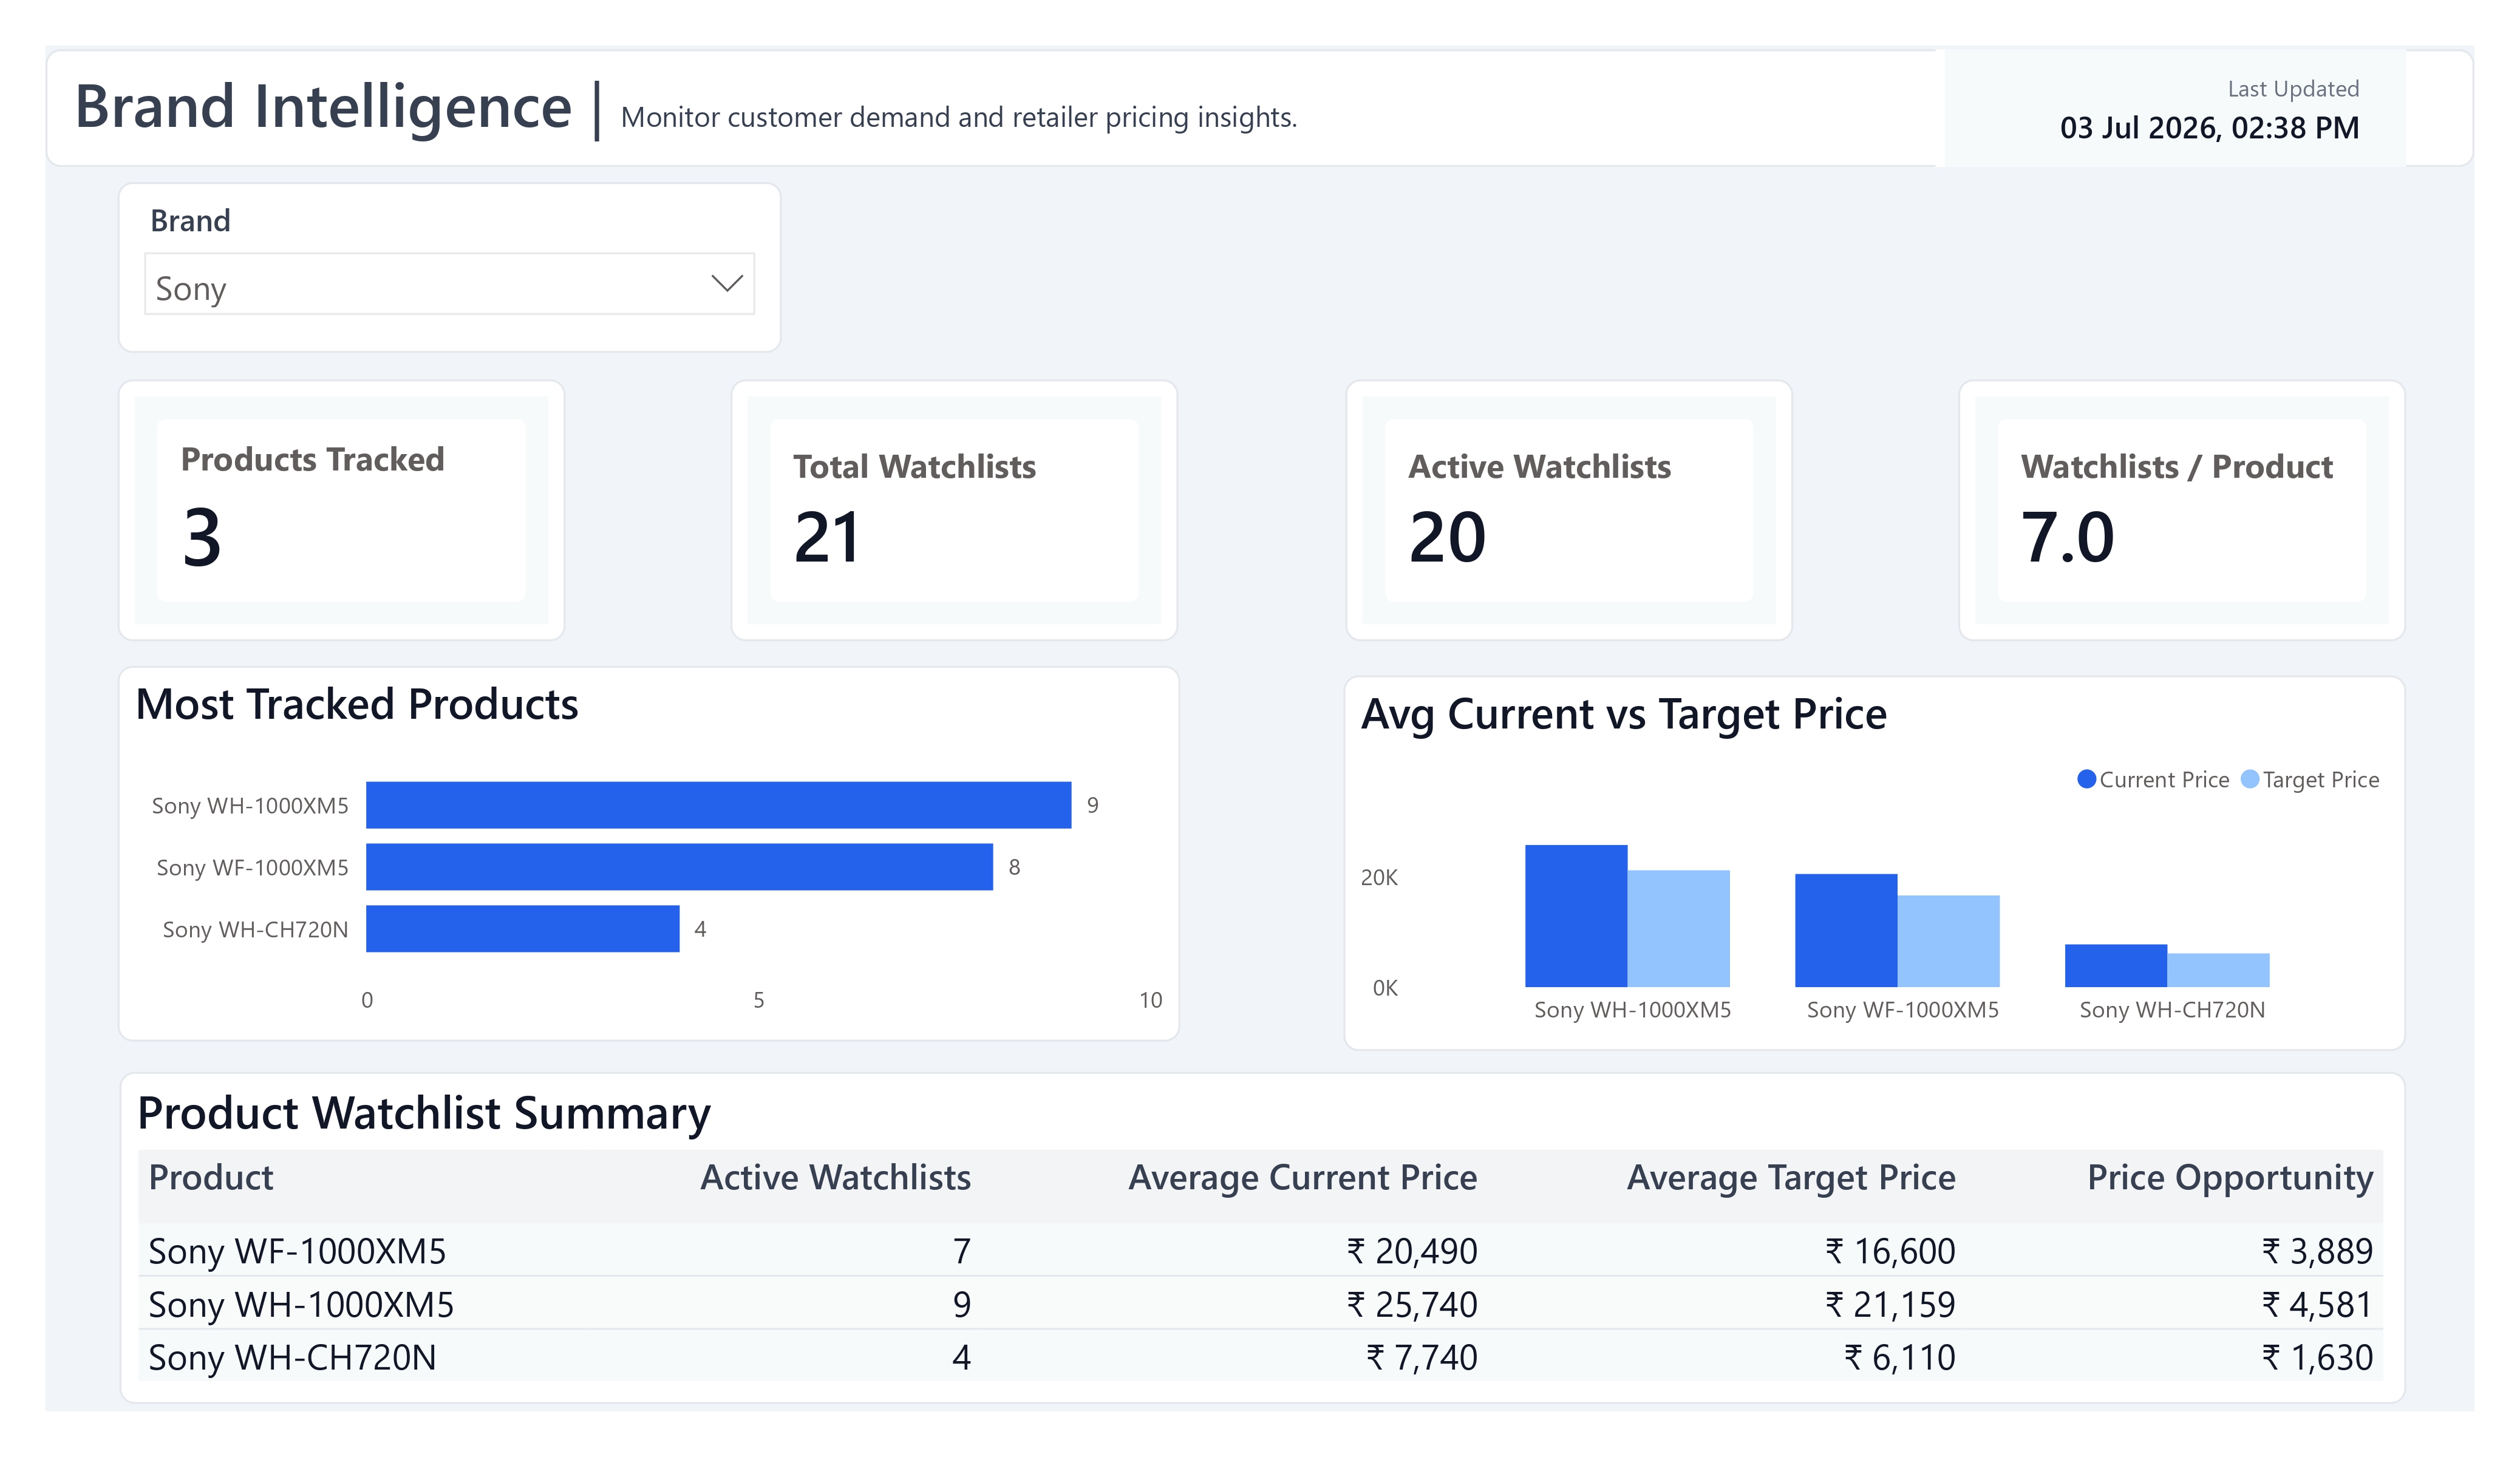Image resolution: width=2520 pixels, height=1457 pixels.
Task: Click Active Watchlists value 7 for WF-1000XM5
Action: [961, 1251]
